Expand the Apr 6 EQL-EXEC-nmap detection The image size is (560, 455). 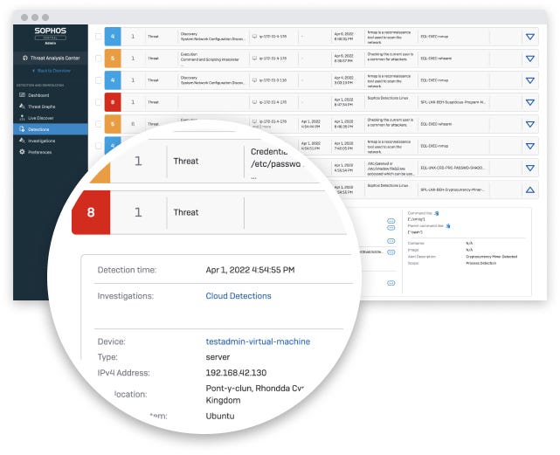click(x=530, y=37)
